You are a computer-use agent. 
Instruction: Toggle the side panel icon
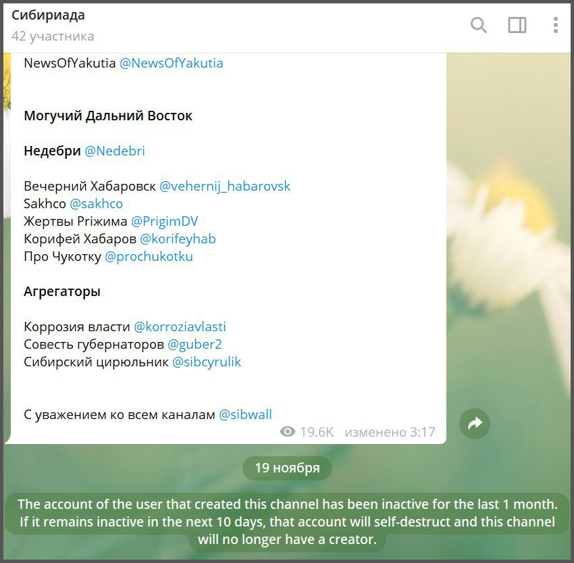coord(517,25)
